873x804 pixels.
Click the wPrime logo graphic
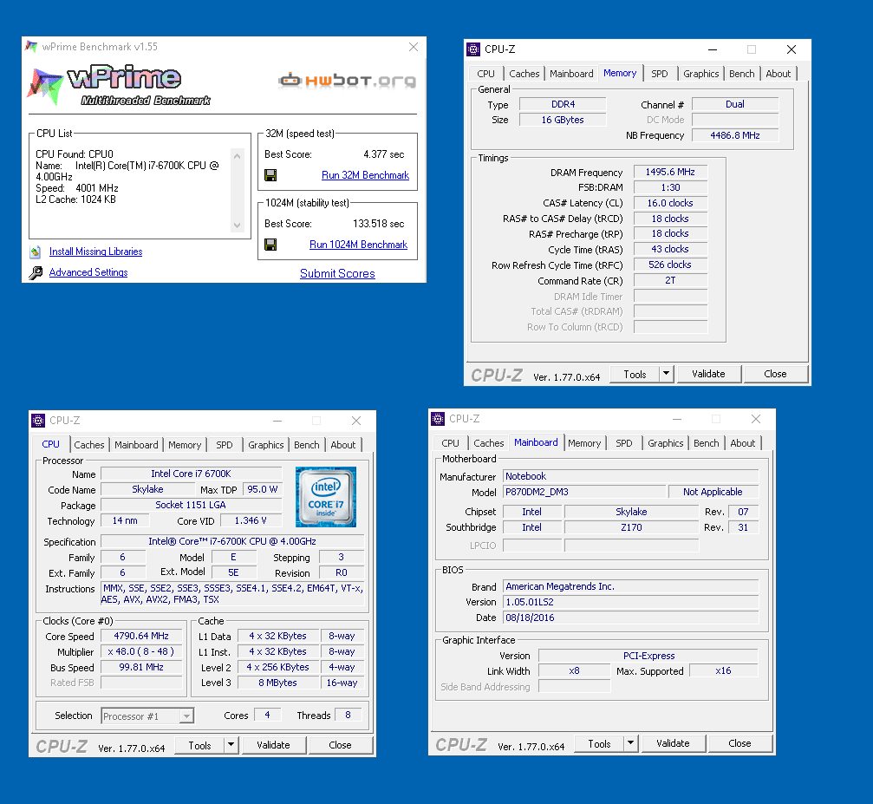pyautogui.click(x=119, y=85)
